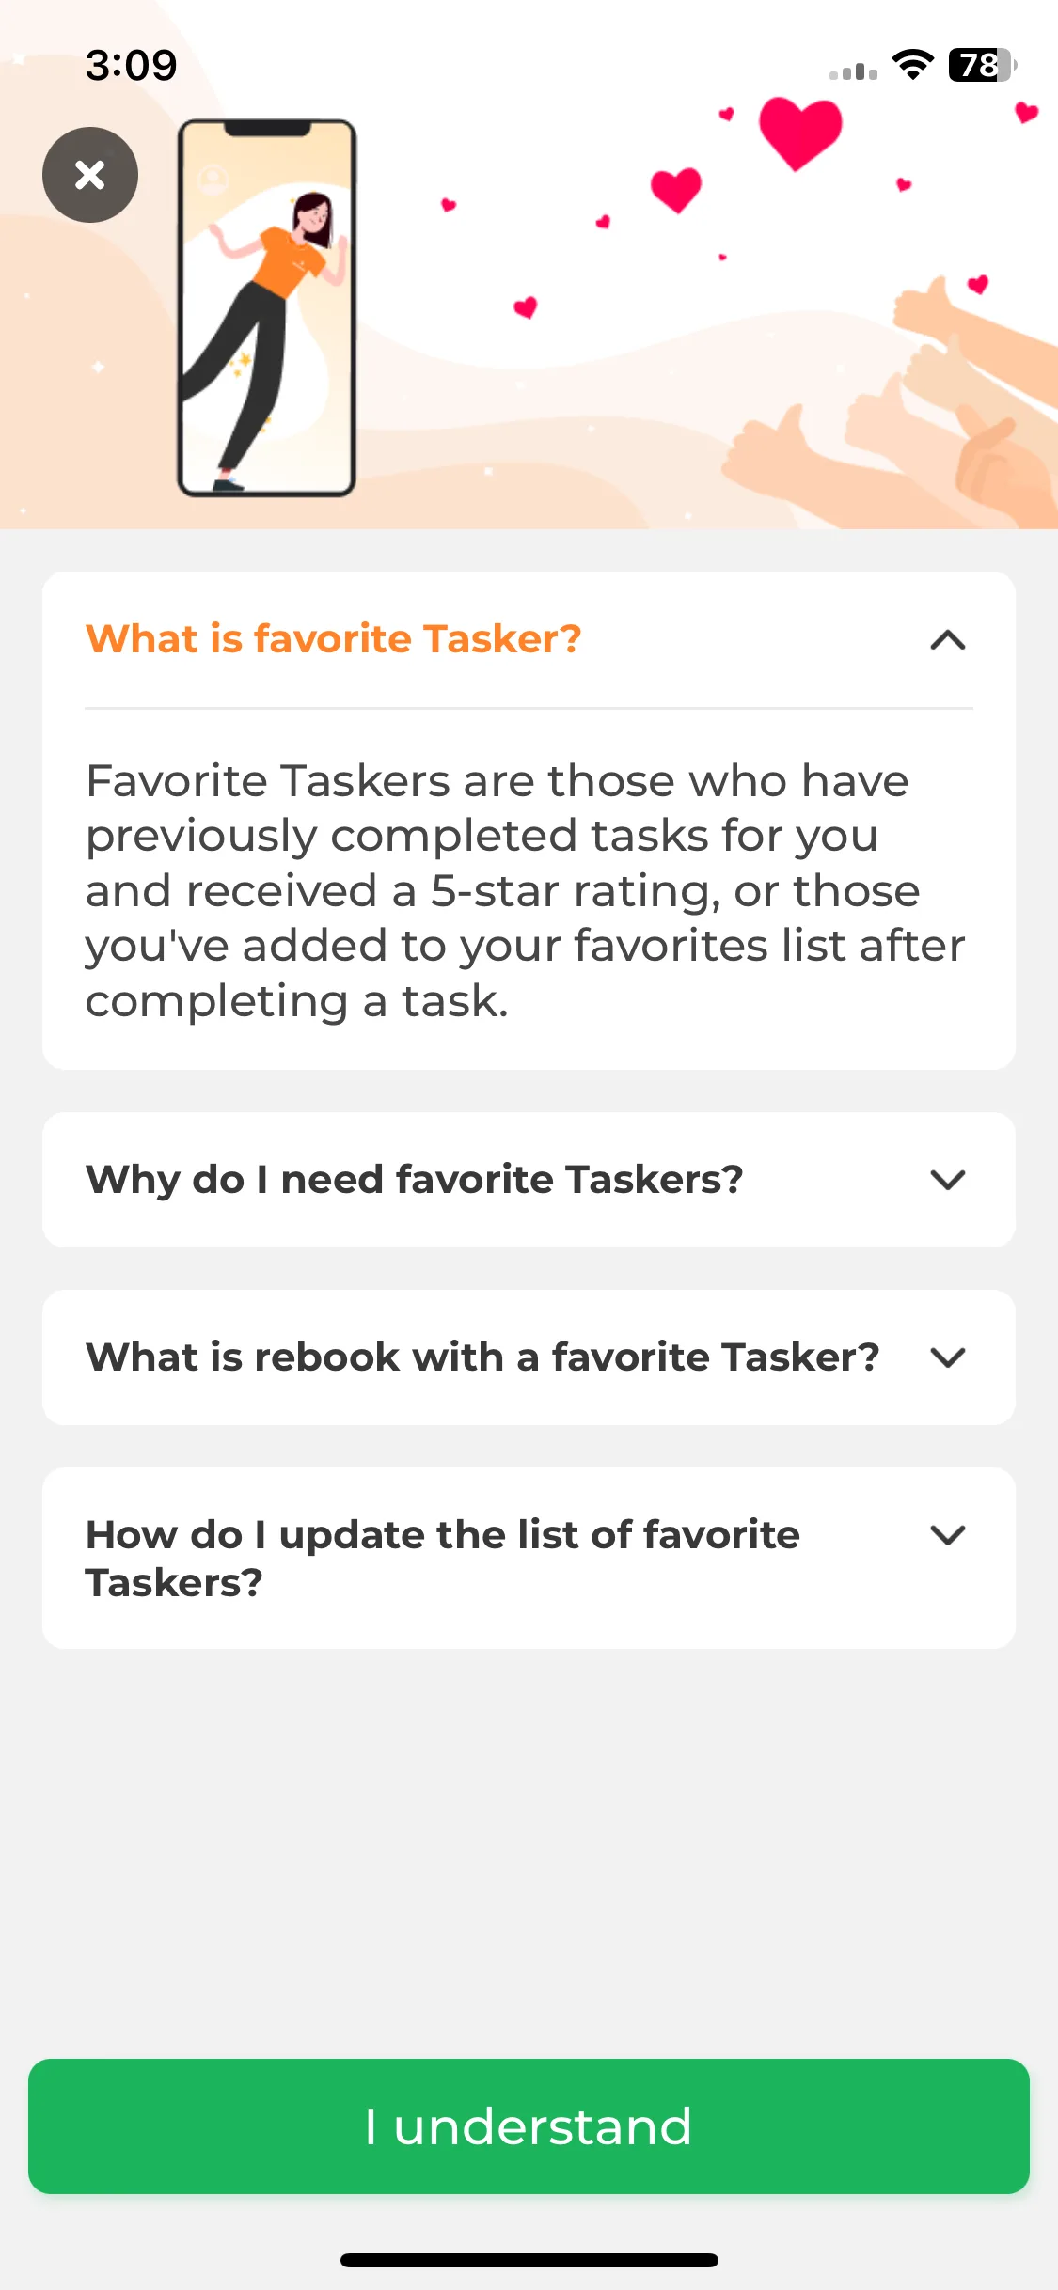The height and width of the screenshot is (2290, 1058).
Task: Open 'What is rebook with a favorite Tasker?'
Action: point(529,1357)
